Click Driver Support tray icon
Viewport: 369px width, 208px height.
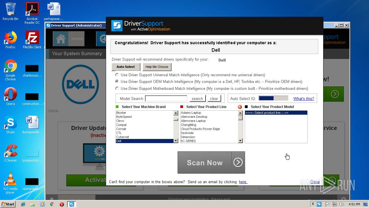coord(319,204)
